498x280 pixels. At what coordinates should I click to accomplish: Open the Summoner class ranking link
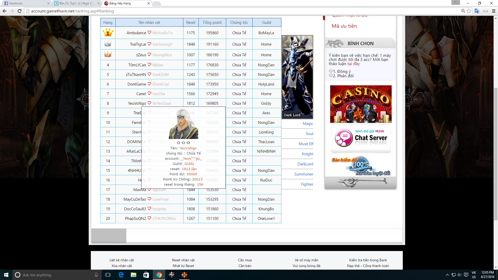coord(303,174)
